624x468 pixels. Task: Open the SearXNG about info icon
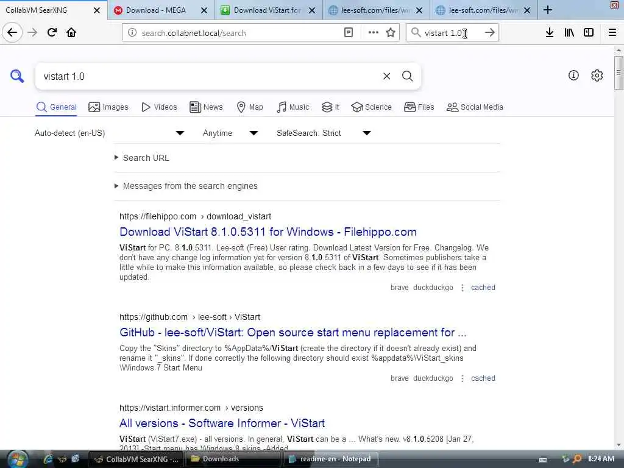point(573,75)
